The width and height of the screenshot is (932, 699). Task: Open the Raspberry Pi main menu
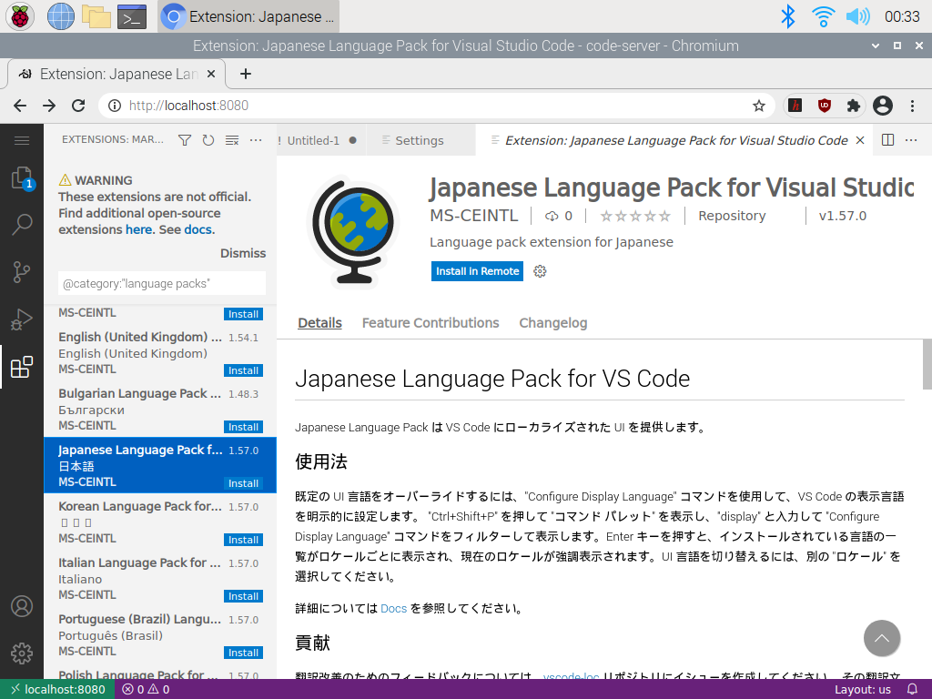pyautogui.click(x=20, y=16)
